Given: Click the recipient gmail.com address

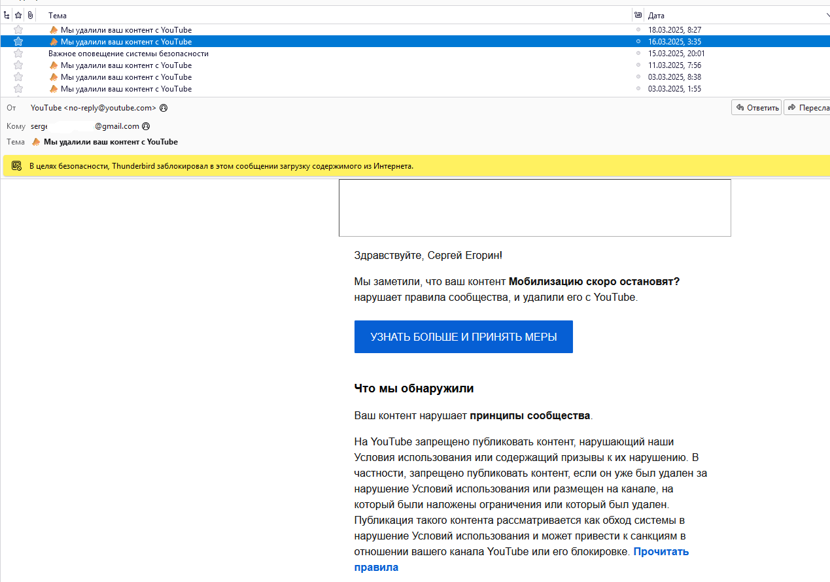Looking at the screenshot, I should (85, 126).
